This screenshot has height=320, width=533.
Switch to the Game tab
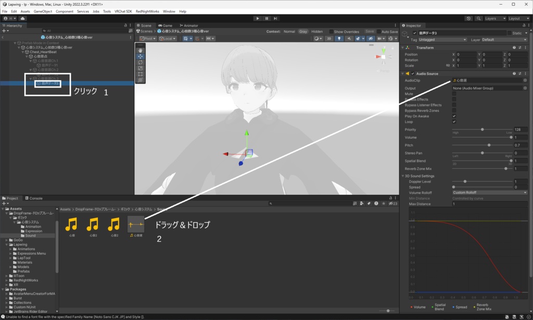pyautogui.click(x=166, y=25)
